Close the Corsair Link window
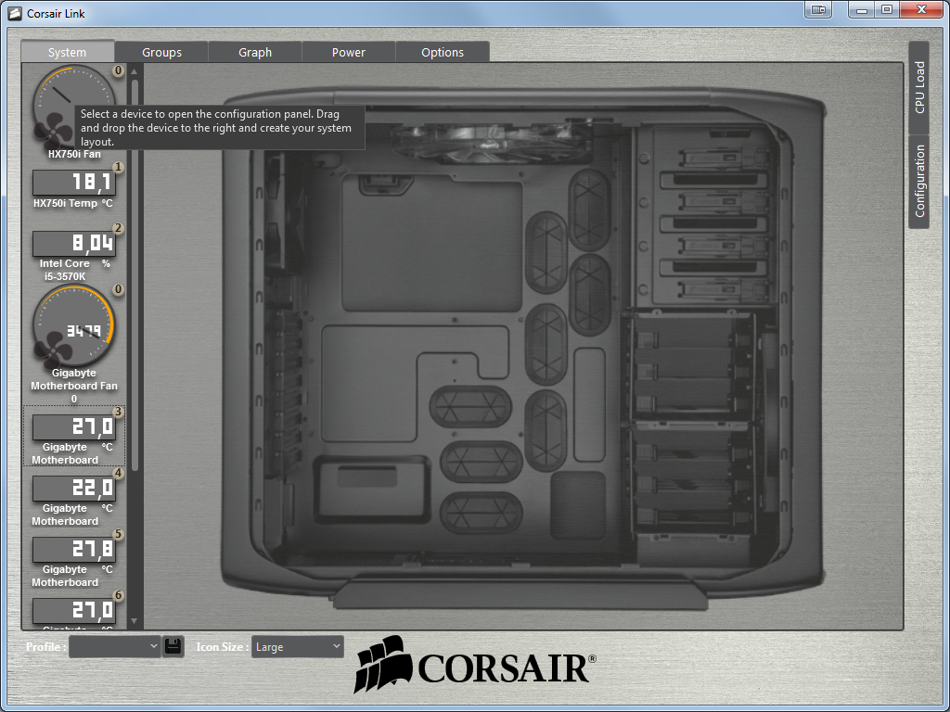The height and width of the screenshot is (712, 950). tap(921, 9)
